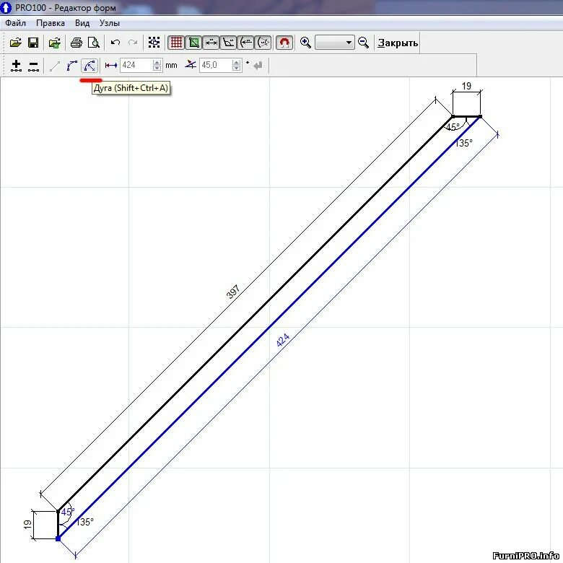This screenshot has width=563, height=563.
Task: Open the Узлы menu
Action: [x=110, y=23]
